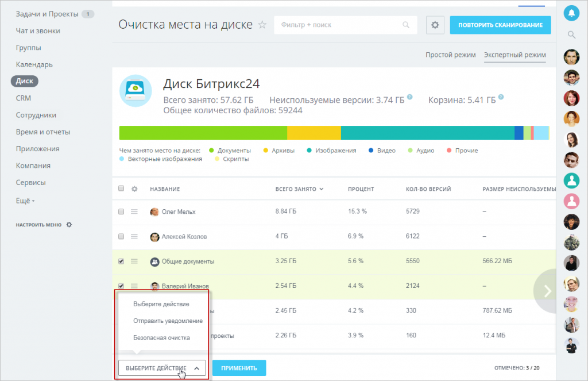Click the gear icon beside Настроить меню
The image size is (588, 381).
coord(69,225)
